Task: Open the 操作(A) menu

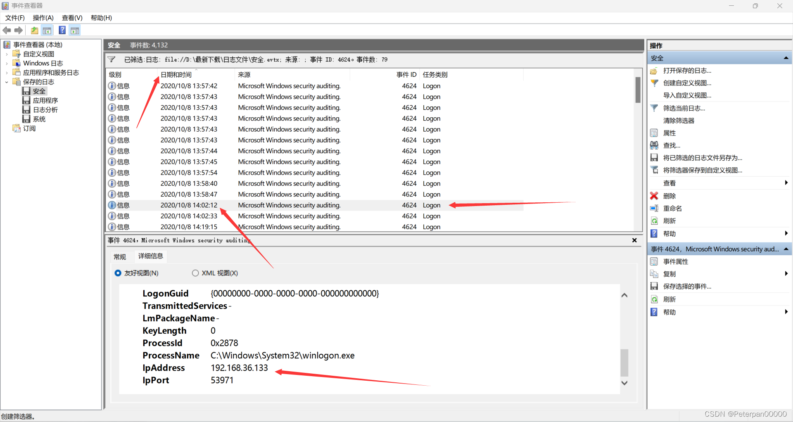Action: pyautogui.click(x=43, y=18)
